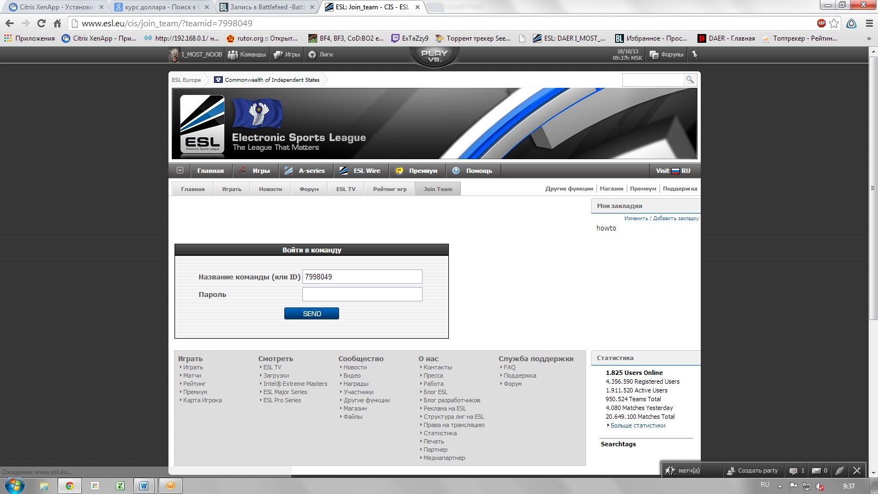Click Изменить bookmarks link
The image size is (878, 494).
(x=636, y=218)
